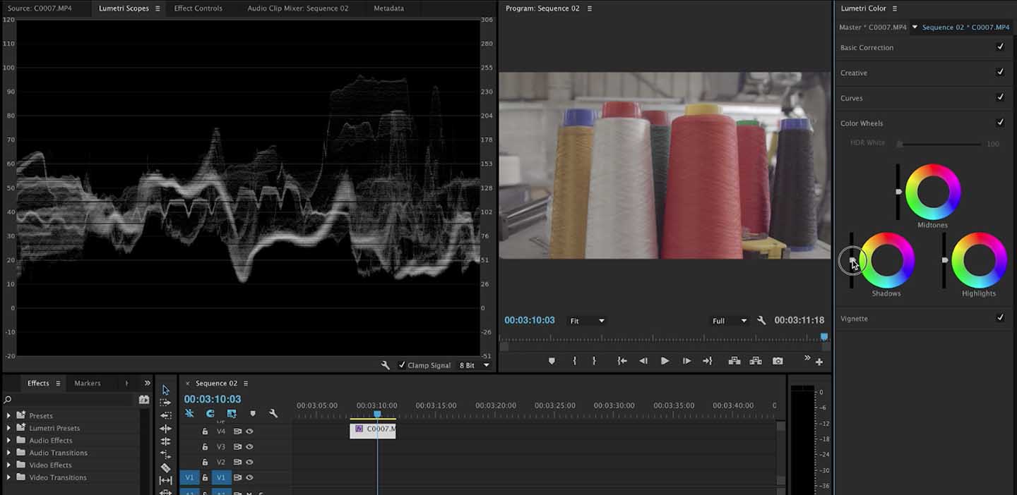Toggle Snap with the magnet icon

[210, 412]
